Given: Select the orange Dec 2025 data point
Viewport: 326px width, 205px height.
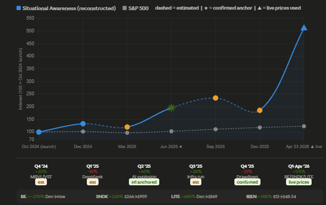Looking at the screenshot, I should 259,110.
